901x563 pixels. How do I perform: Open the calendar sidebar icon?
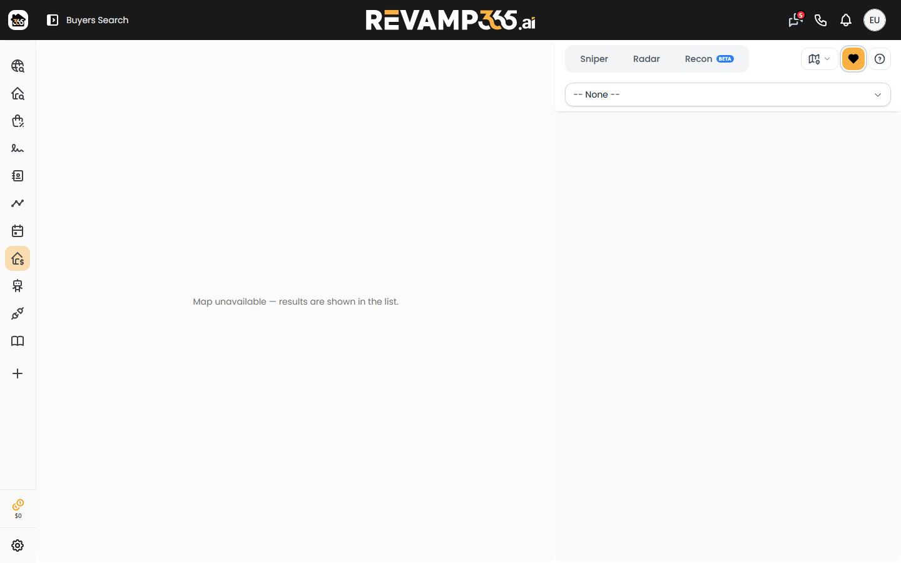(18, 231)
